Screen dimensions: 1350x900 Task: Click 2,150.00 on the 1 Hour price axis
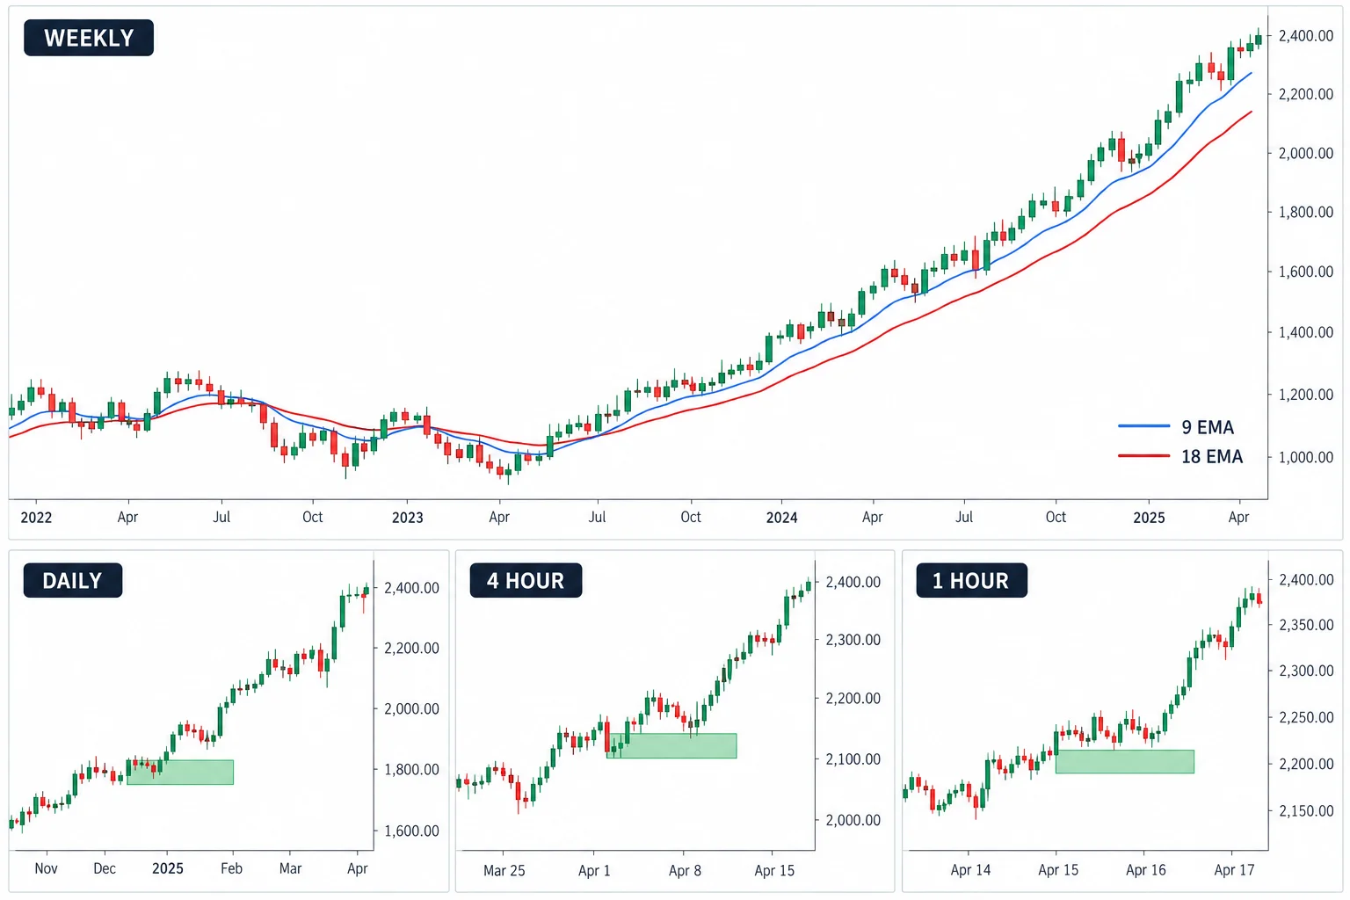click(x=1306, y=810)
